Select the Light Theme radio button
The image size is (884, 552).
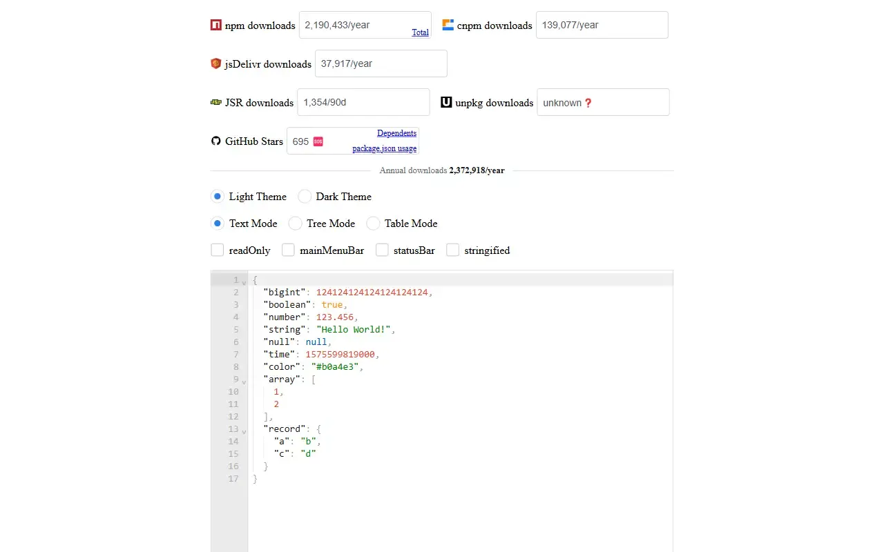point(218,197)
